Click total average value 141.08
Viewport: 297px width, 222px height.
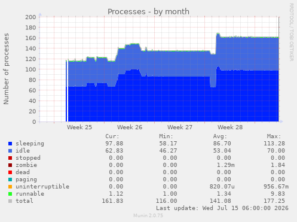point(221,201)
